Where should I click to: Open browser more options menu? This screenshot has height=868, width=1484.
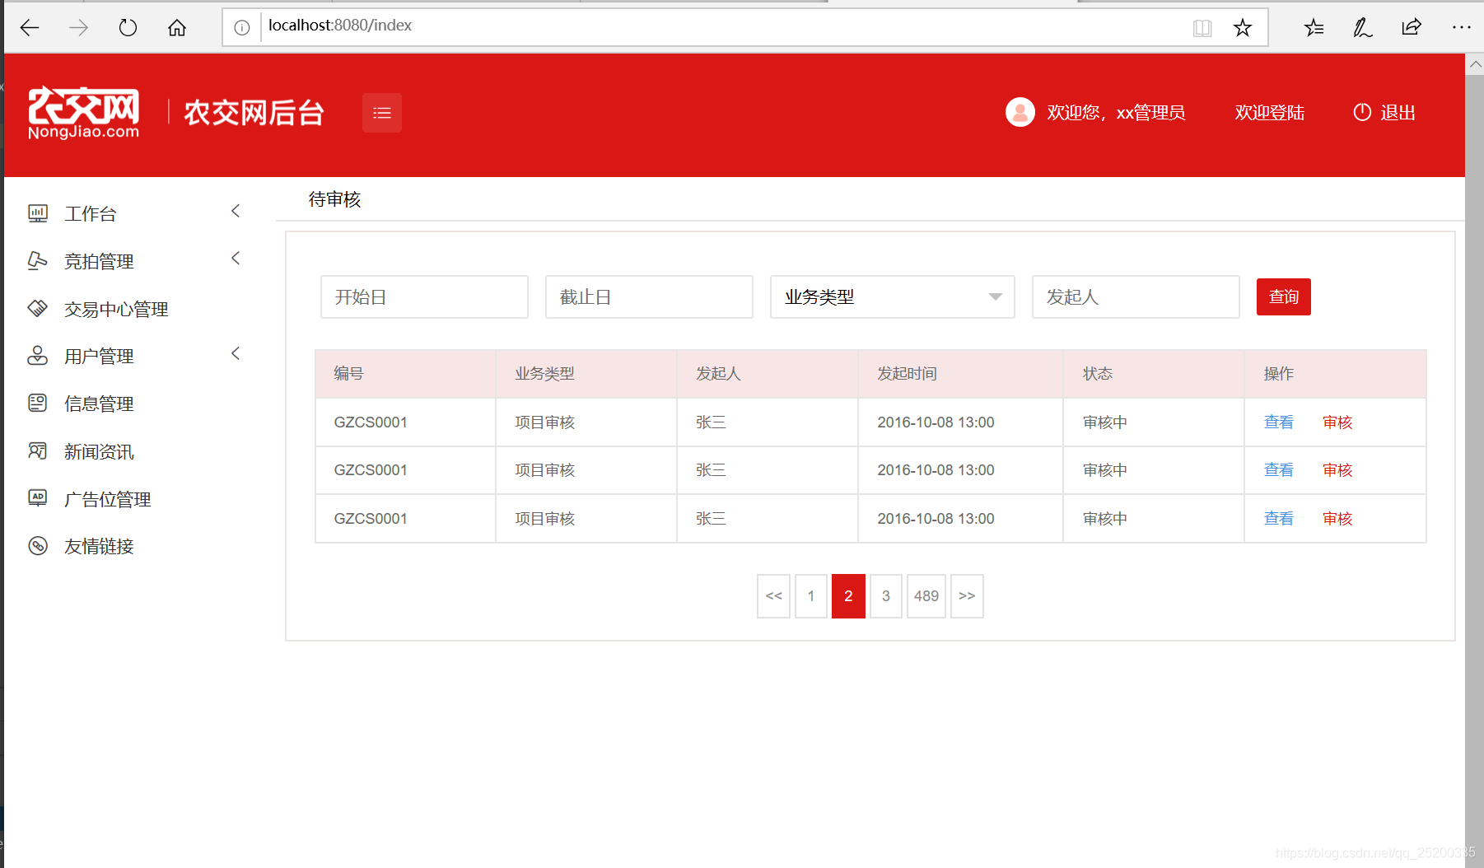1462,27
